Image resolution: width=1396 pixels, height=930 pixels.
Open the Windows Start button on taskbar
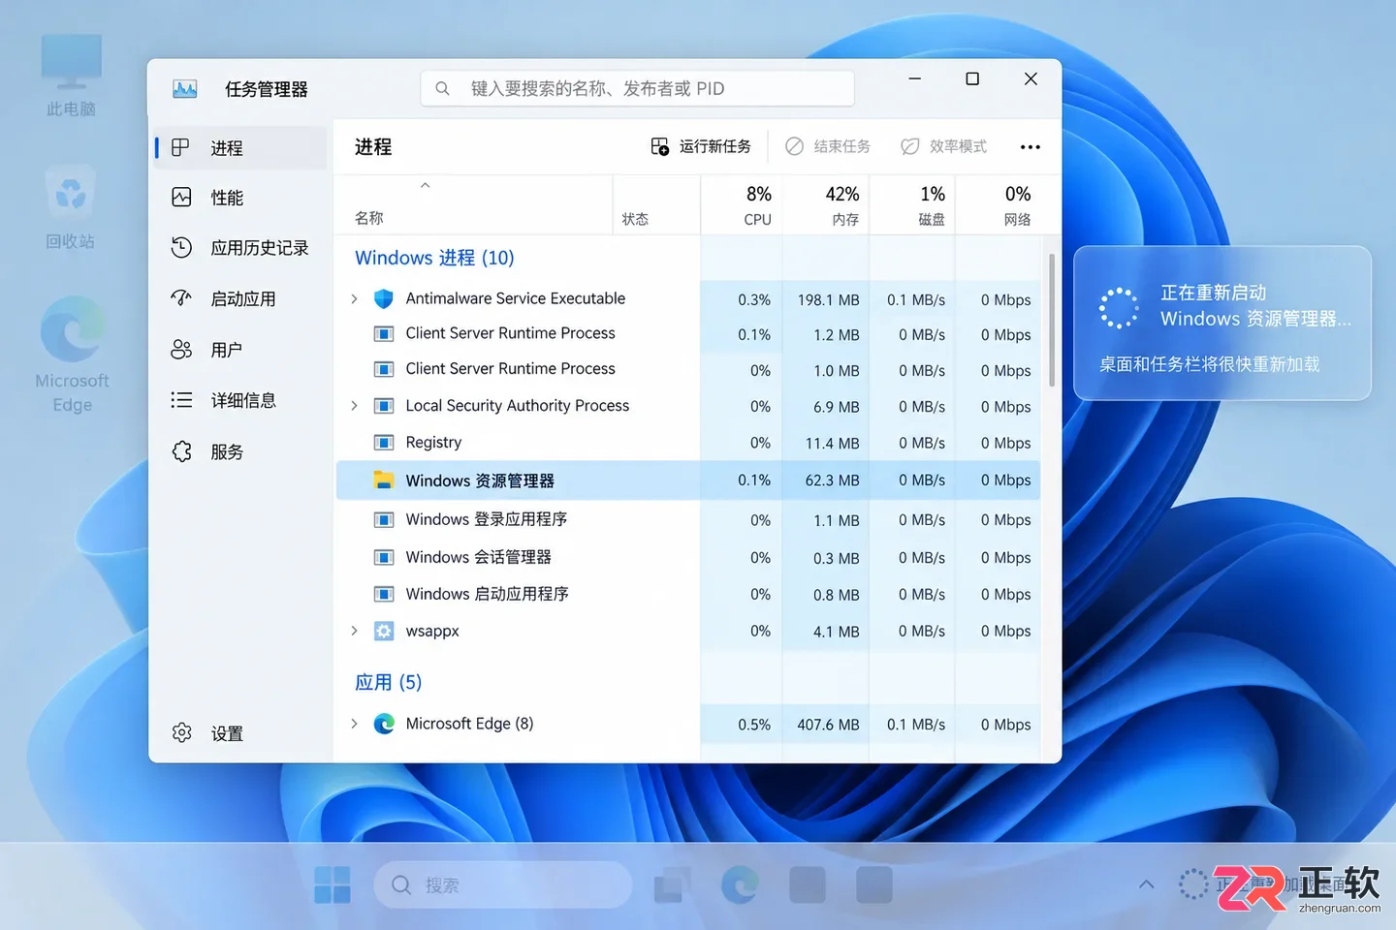click(333, 884)
